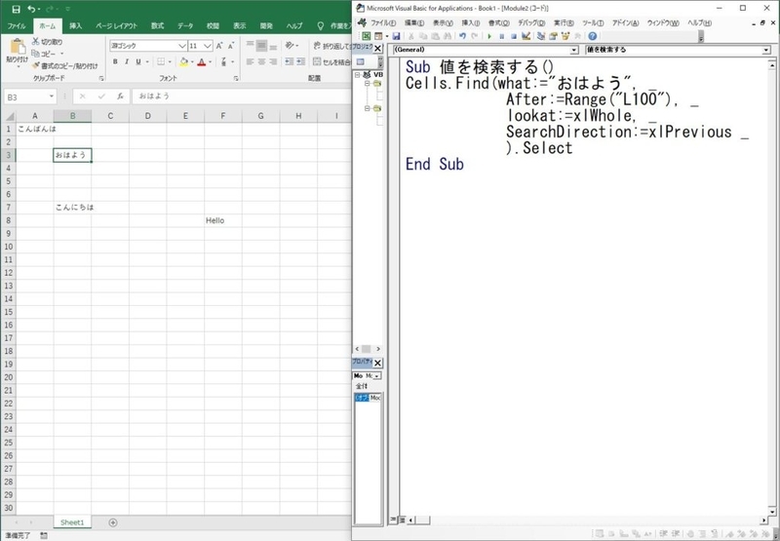Toggle Design Mode icon in VBA toolbar

point(526,36)
